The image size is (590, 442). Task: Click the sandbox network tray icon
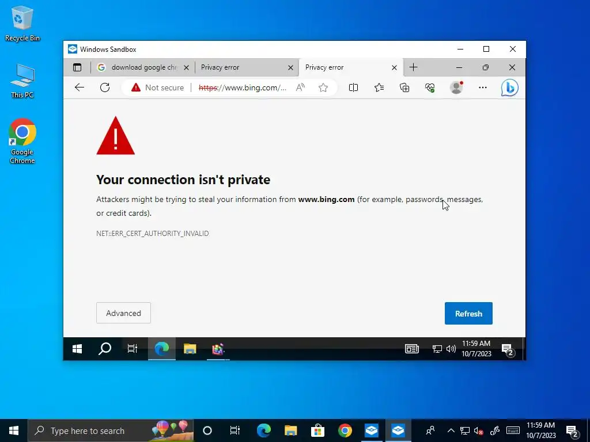coord(437,349)
